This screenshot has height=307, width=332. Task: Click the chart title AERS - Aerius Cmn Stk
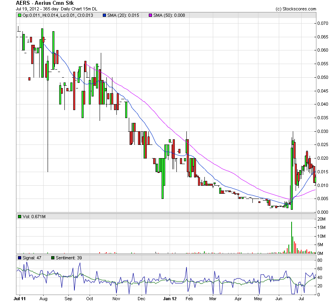[45, 3]
